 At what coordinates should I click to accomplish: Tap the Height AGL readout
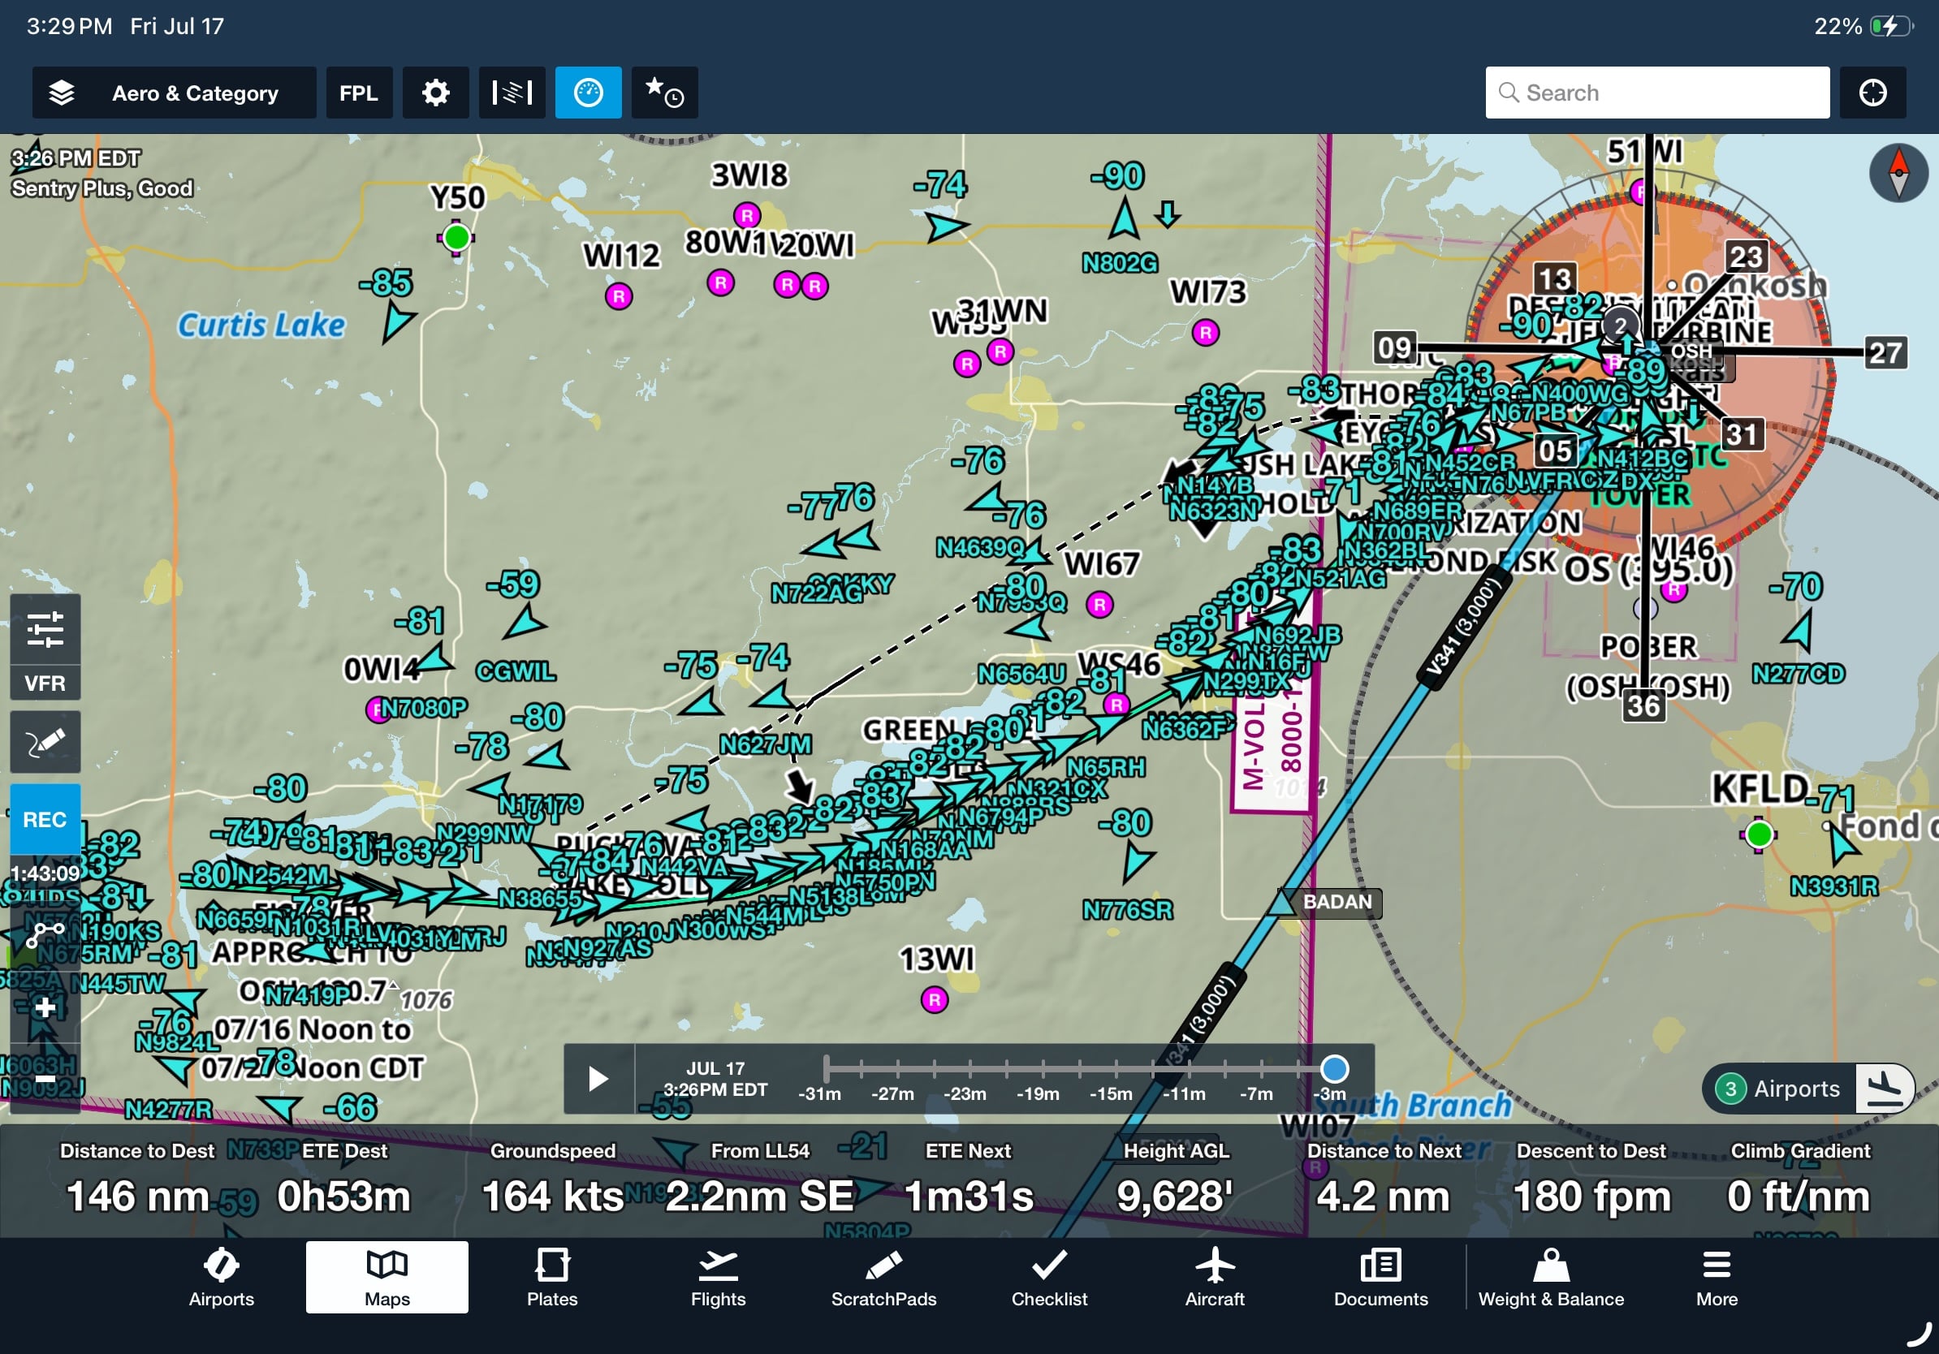(1176, 1179)
